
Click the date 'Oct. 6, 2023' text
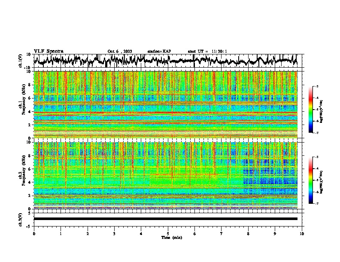click(120, 51)
